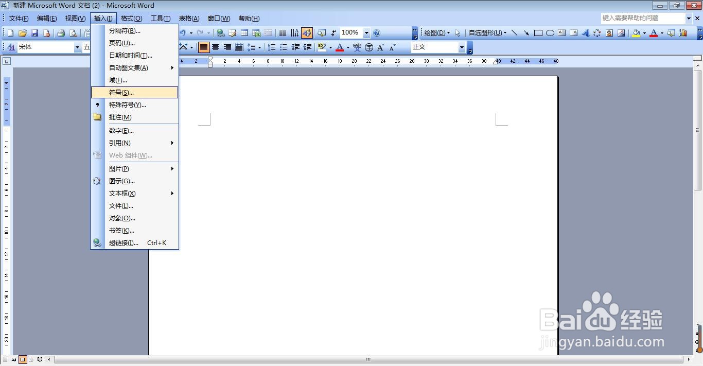The image size is (703, 366).
Task: Click the Insert WordArt icon
Action: pyautogui.click(x=585, y=33)
